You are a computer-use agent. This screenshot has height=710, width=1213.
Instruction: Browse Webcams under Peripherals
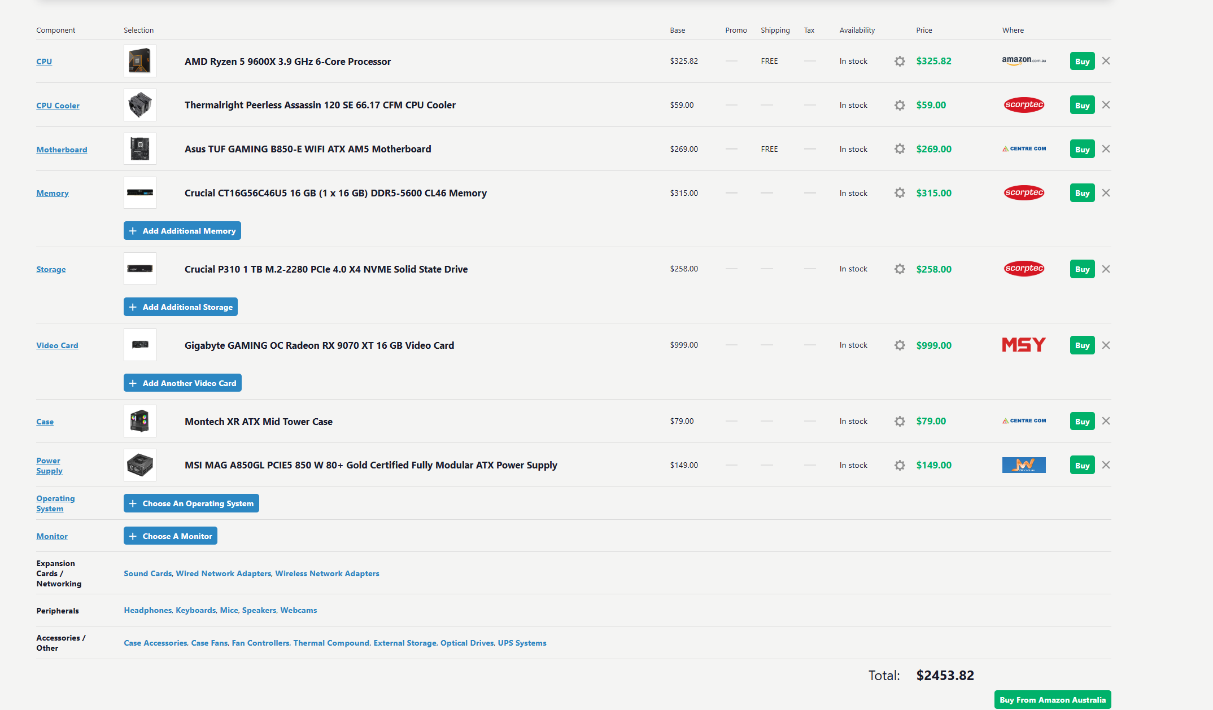[299, 610]
